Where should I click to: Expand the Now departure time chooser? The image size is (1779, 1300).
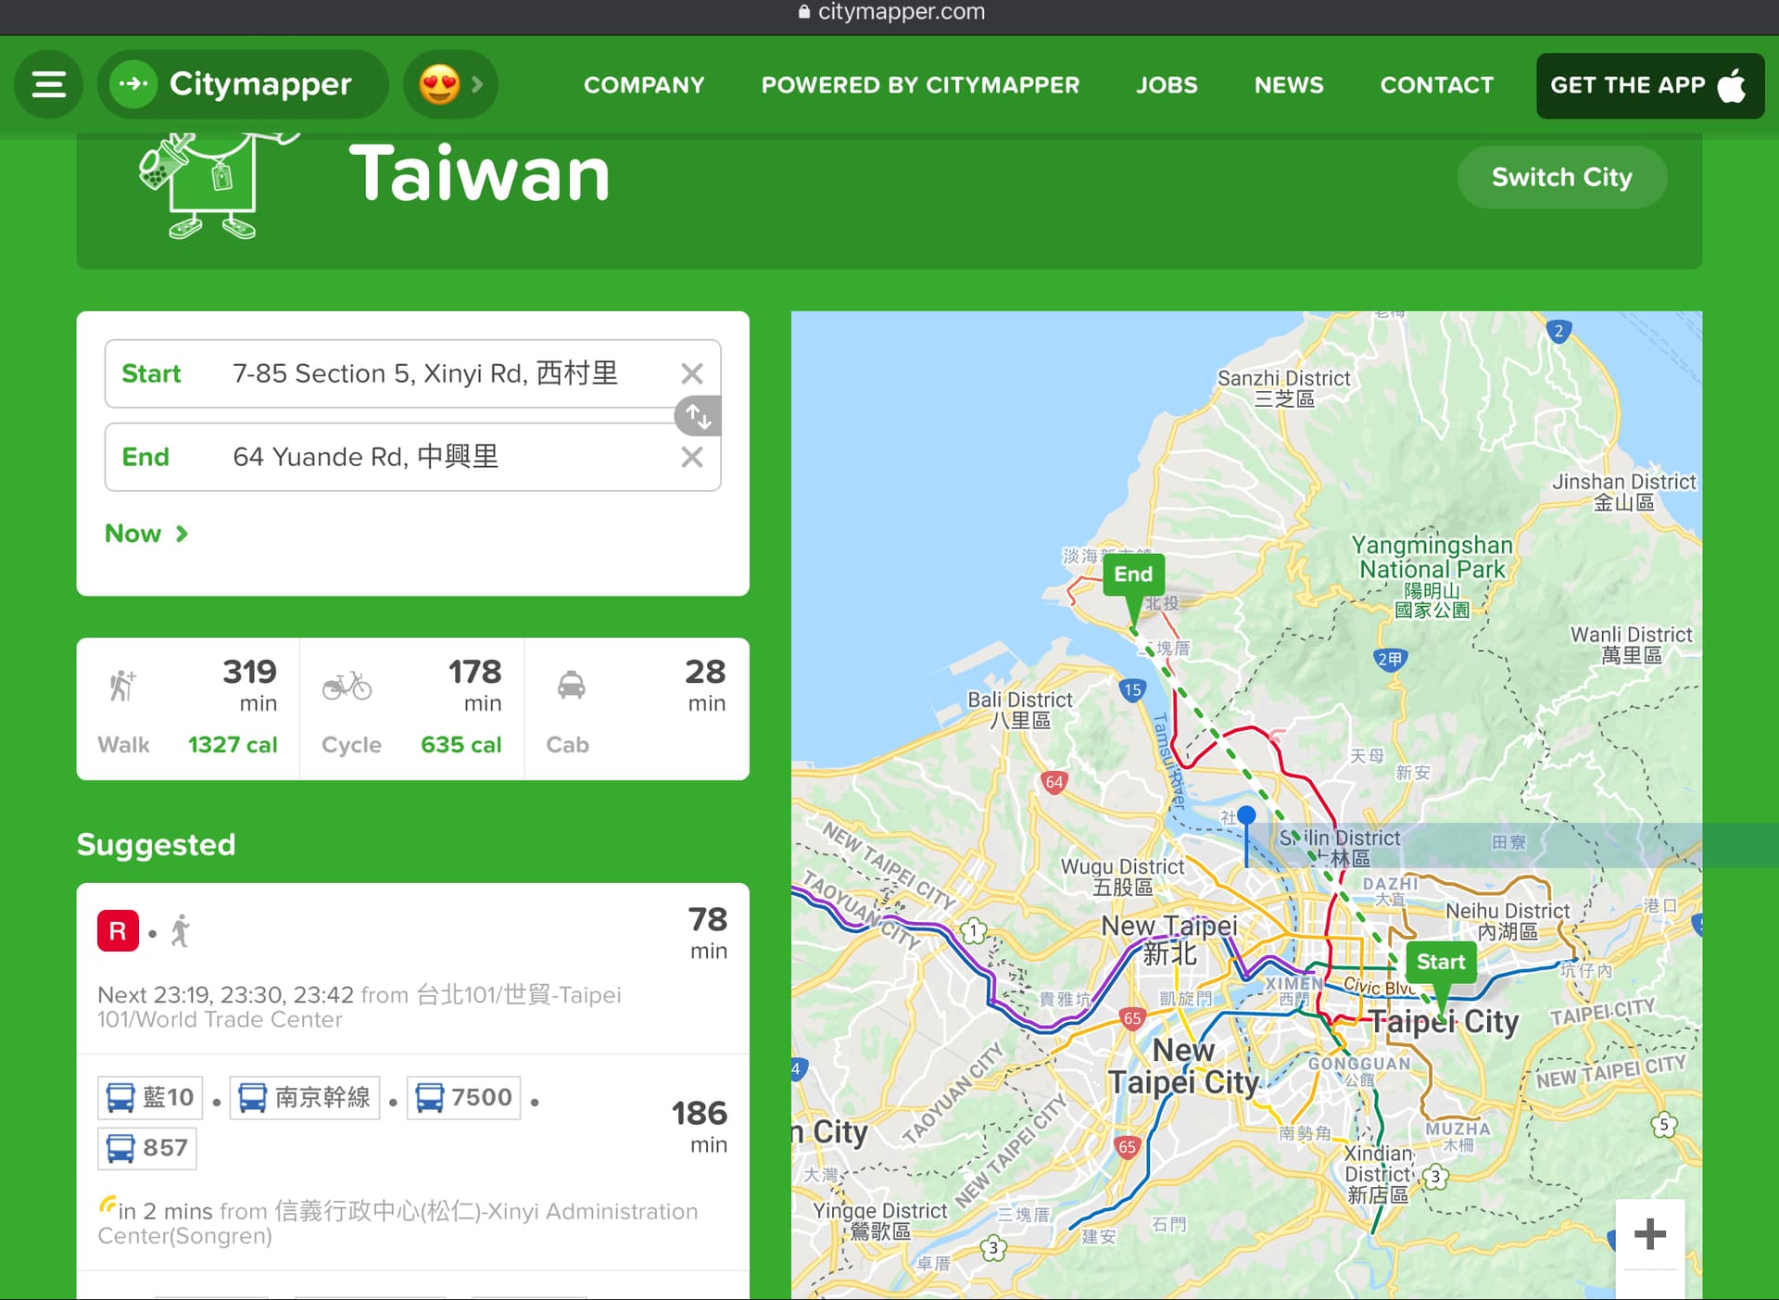(x=146, y=534)
